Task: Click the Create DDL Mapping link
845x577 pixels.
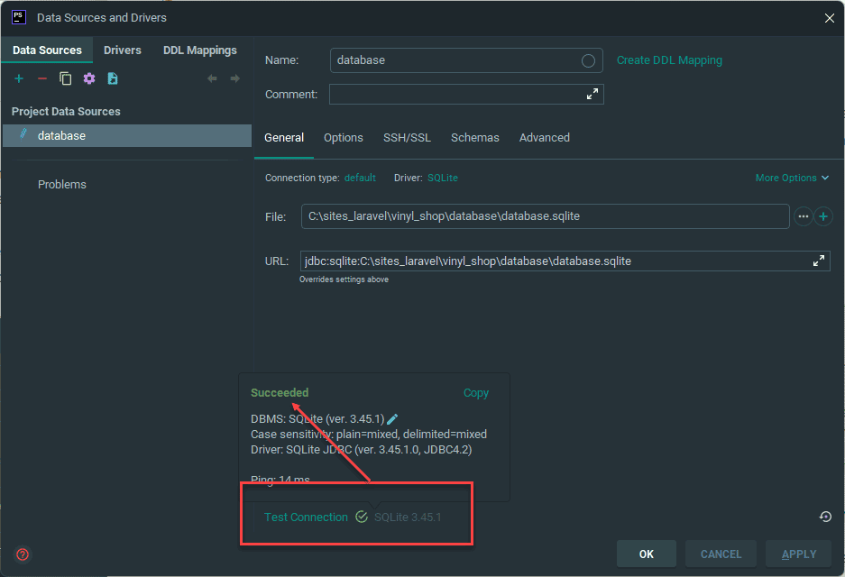Action: click(669, 60)
